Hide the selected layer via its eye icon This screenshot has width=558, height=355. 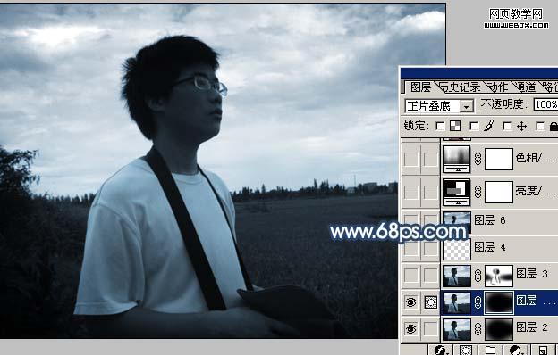pyautogui.click(x=411, y=302)
